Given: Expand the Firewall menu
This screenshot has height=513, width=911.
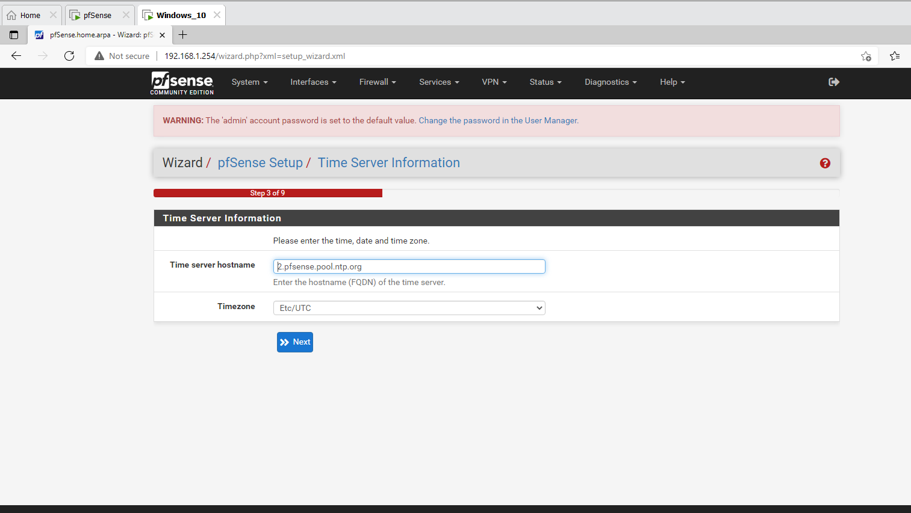Looking at the screenshot, I should pos(378,82).
